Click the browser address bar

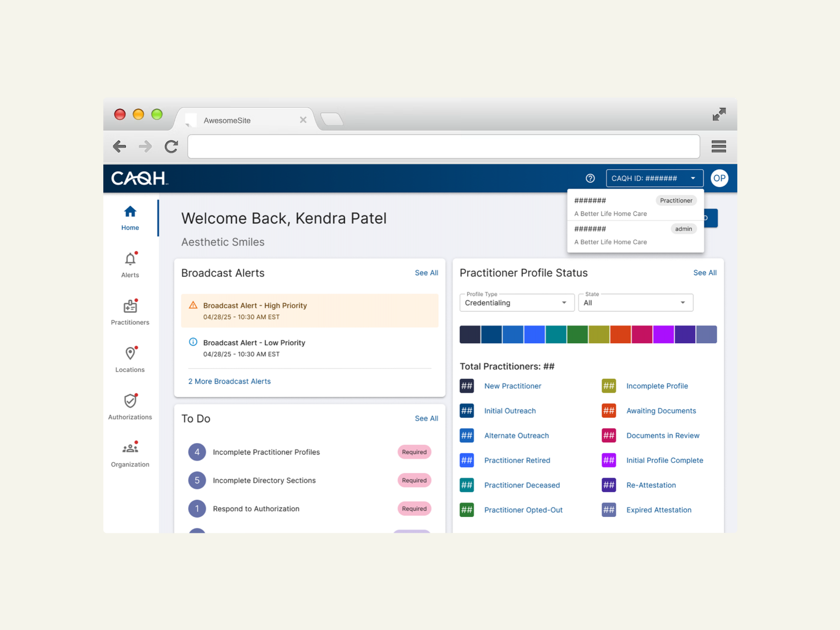tap(444, 146)
